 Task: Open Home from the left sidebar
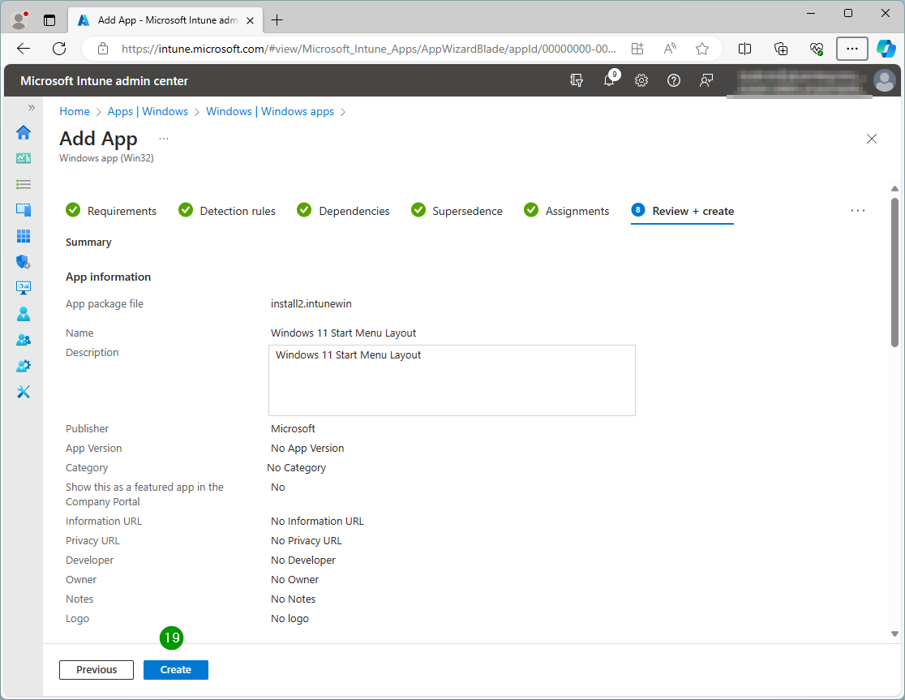tap(24, 132)
